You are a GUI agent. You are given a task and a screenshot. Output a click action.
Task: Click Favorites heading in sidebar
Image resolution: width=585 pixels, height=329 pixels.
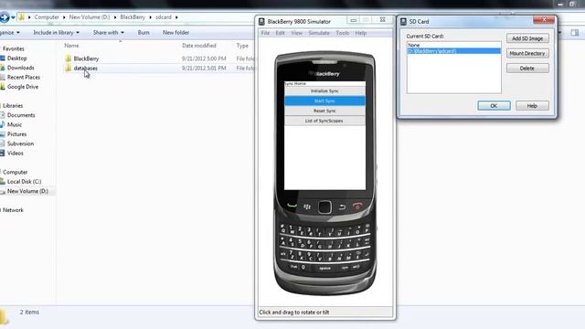point(14,48)
